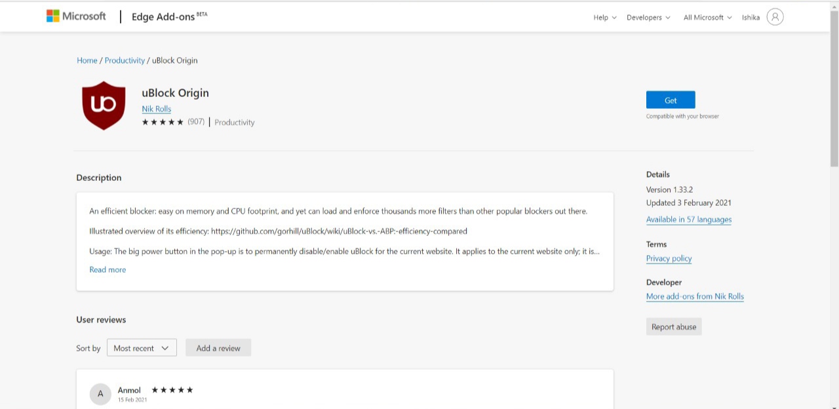The image size is (839, 409).
Task: Click Anmol's reviewer avatar
Action: coord(100,394)
